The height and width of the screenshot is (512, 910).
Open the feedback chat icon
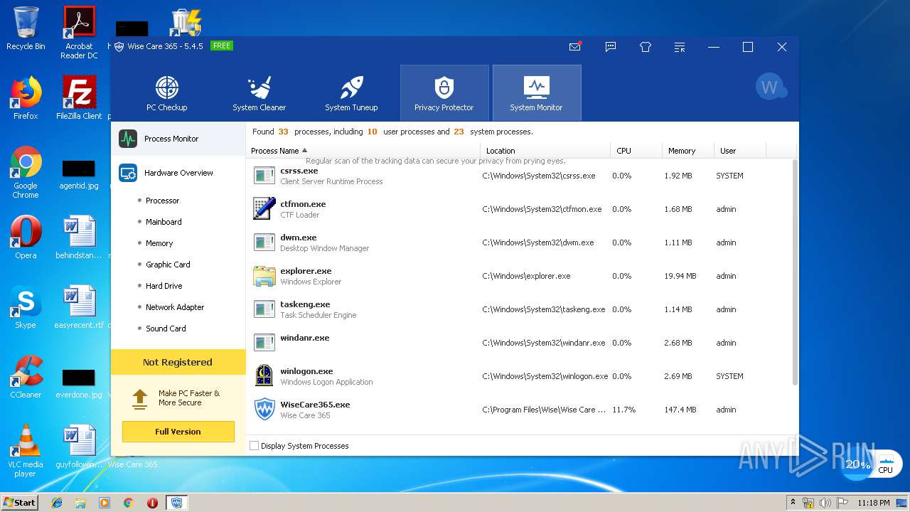click(x=610, y=47)
